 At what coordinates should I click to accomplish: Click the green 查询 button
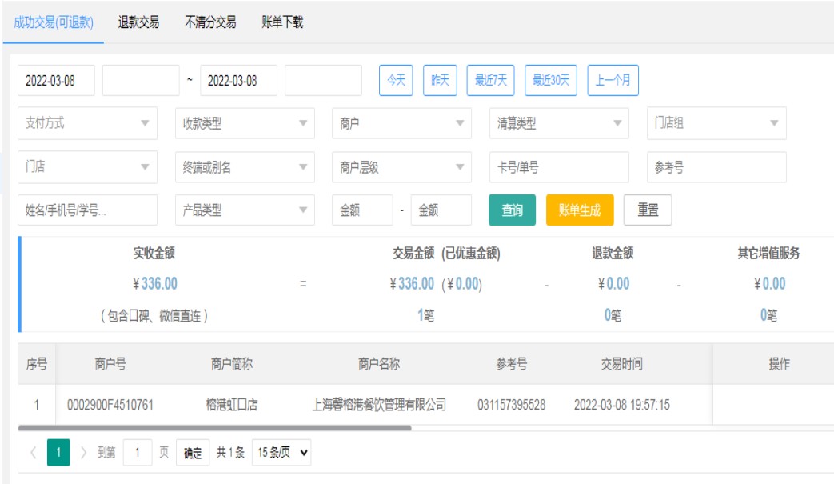512,210
